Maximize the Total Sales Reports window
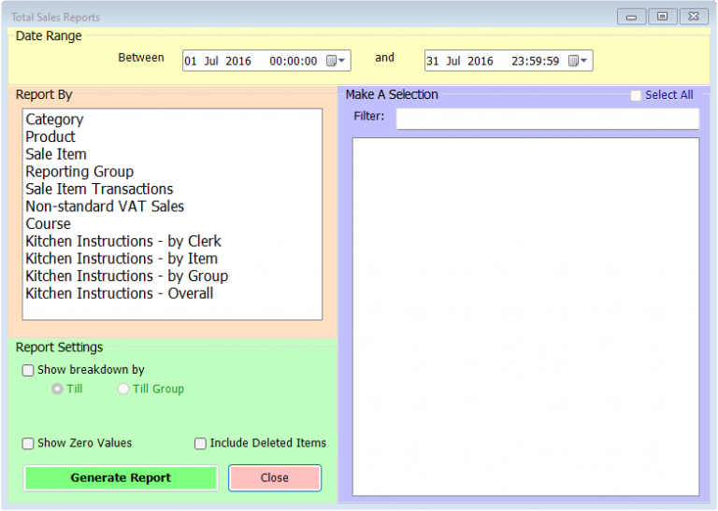 662,17
